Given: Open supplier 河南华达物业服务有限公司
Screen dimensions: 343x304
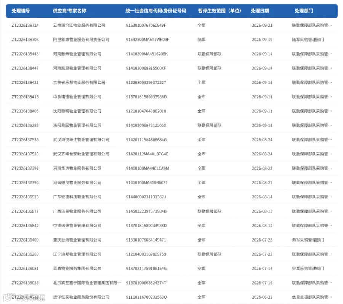Looking at the screenshot, I should coord(77,168).
